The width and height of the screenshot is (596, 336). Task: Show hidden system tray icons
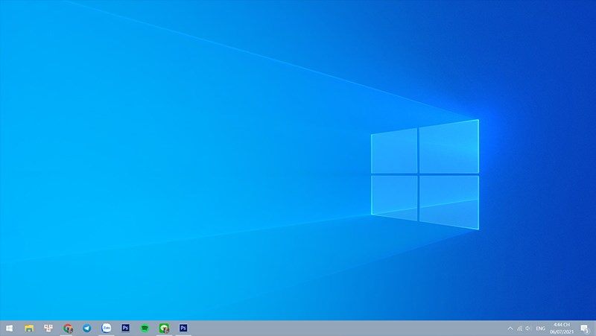tap(510, 329)
